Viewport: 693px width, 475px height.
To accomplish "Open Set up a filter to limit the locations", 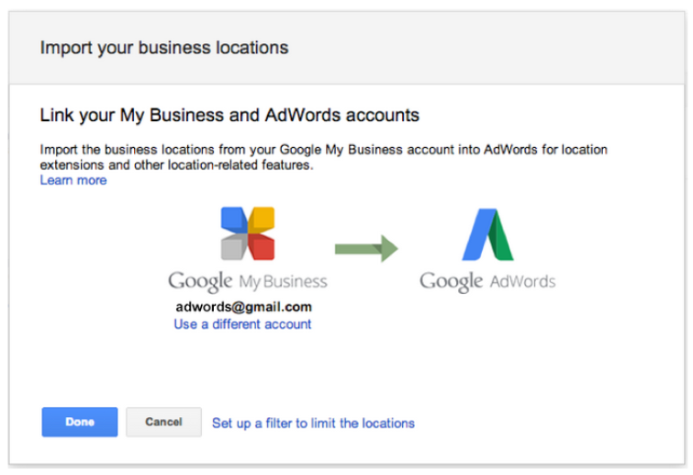I will point(313,424).
